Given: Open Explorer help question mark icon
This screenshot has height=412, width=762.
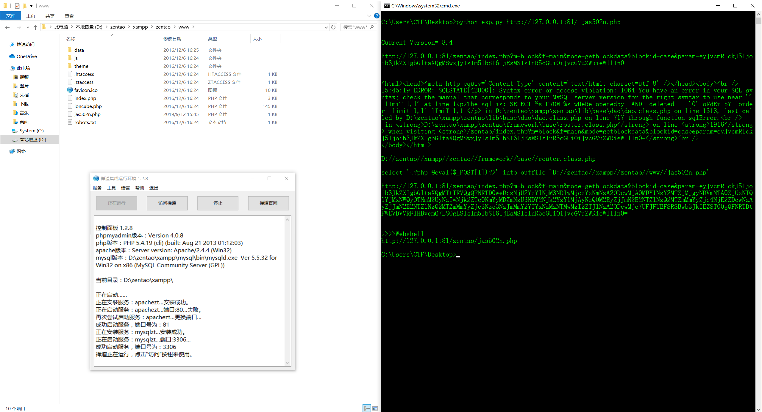Looking at the screenshot, I should [377, 16].
